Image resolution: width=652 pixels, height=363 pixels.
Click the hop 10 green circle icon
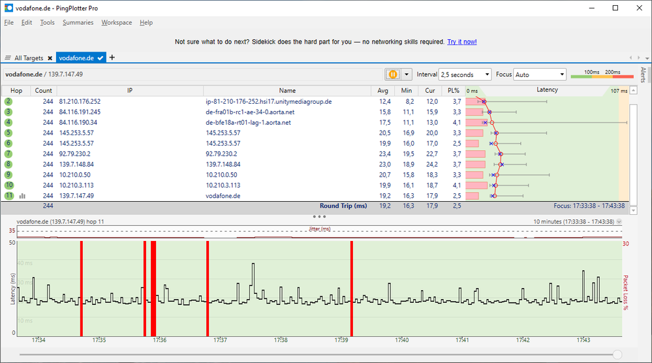(x=8, y=185)
